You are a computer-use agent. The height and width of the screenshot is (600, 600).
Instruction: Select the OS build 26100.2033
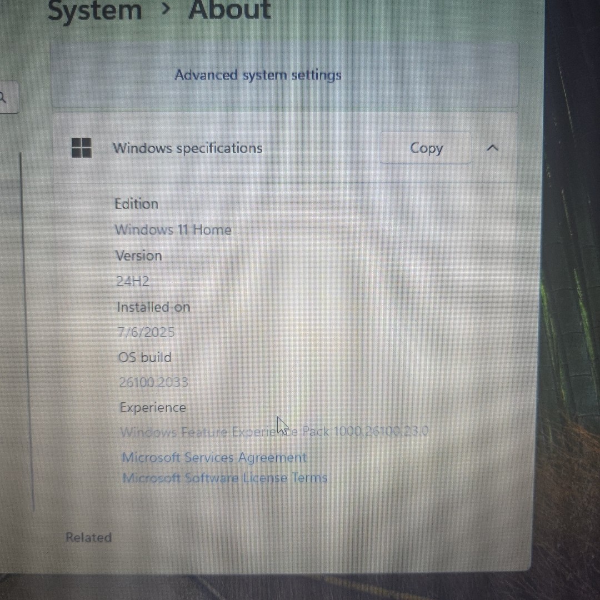point(153,383)
